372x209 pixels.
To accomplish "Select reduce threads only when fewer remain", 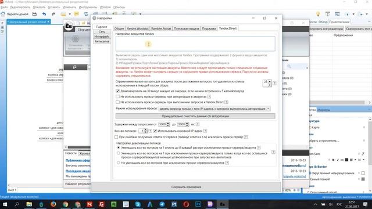I will click(x=119, y=153).
